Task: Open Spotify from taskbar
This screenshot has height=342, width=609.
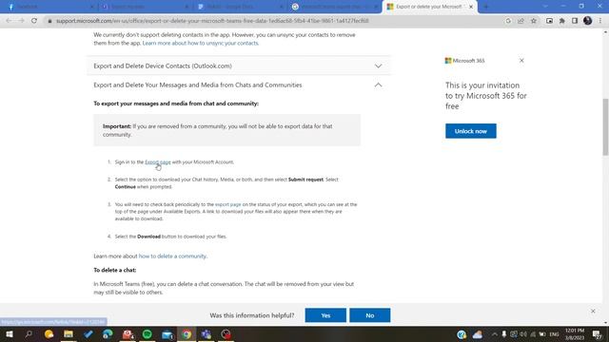Action: coord(147,334)
